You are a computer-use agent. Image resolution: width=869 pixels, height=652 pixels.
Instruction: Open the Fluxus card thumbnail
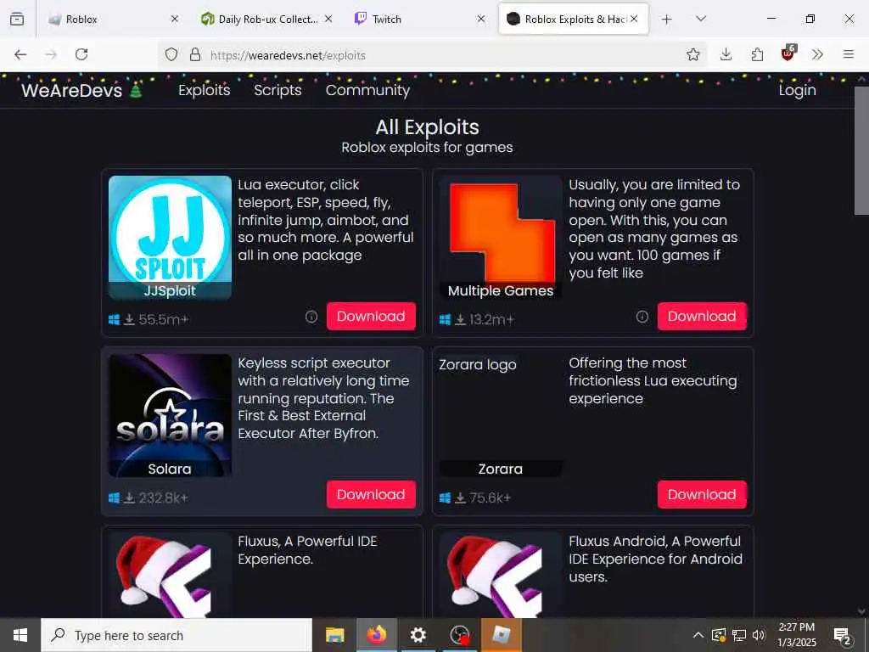point(170,575)
